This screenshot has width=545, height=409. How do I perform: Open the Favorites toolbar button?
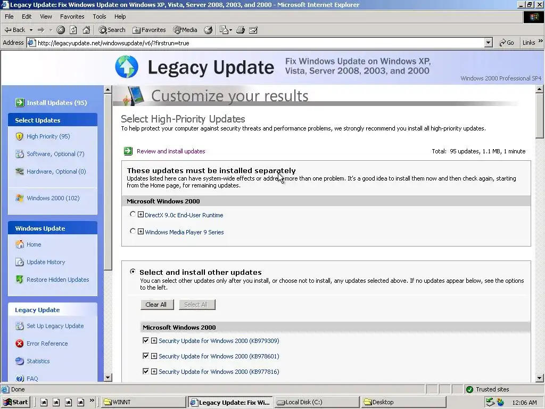pyautogui.click(x=149, y=30)
